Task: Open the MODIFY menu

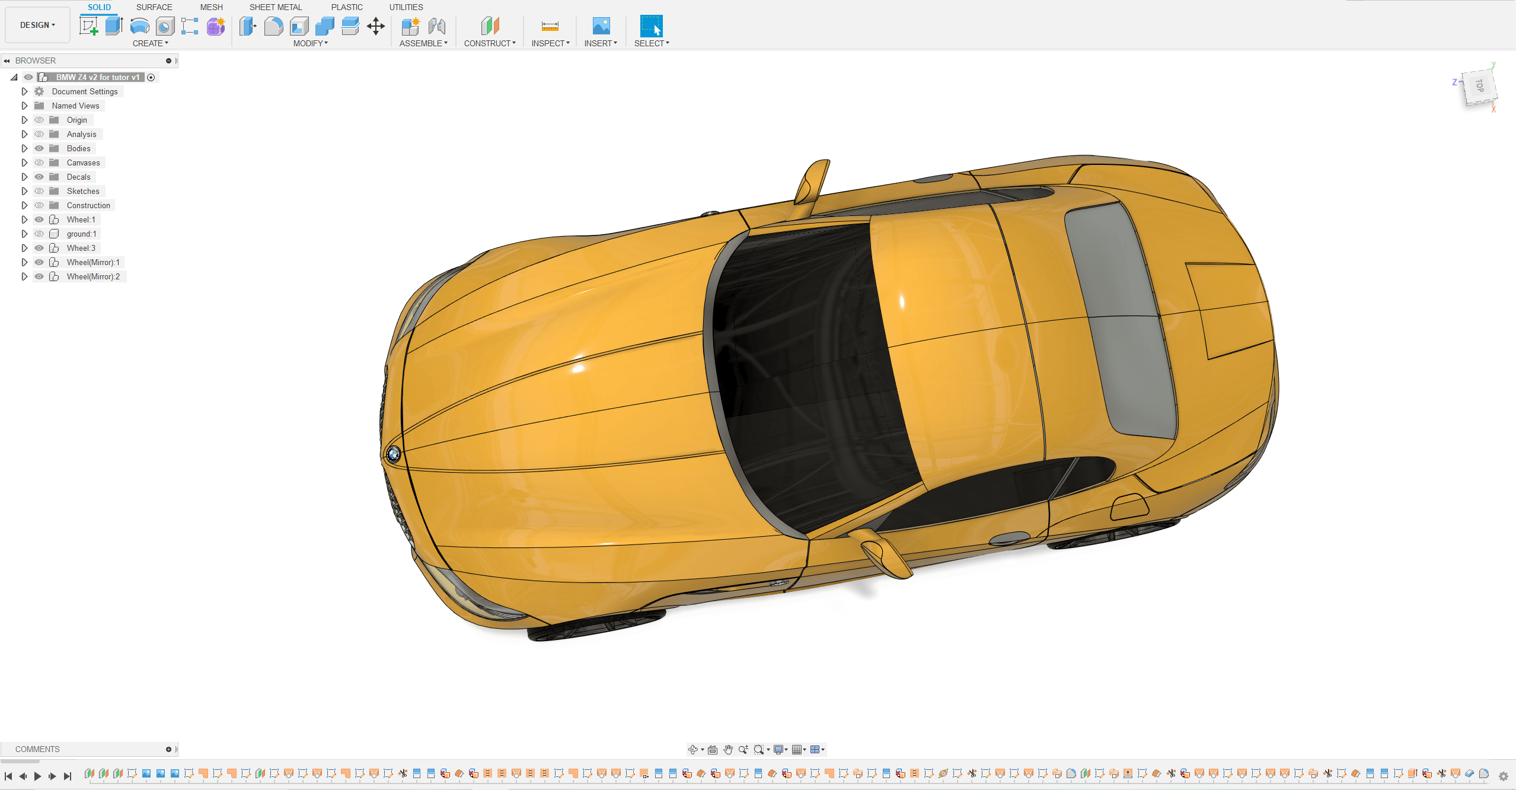Action: click(311, 43)
